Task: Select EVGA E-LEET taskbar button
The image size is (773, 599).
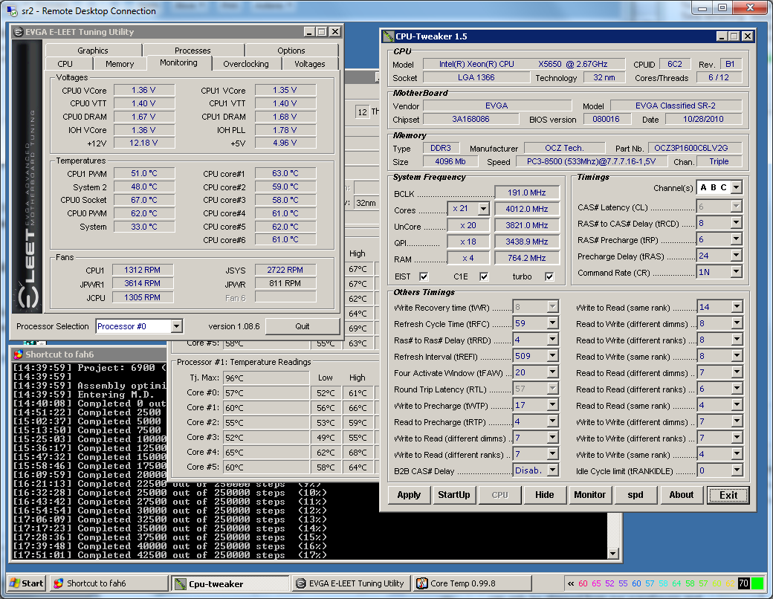Action: point(352,583)
